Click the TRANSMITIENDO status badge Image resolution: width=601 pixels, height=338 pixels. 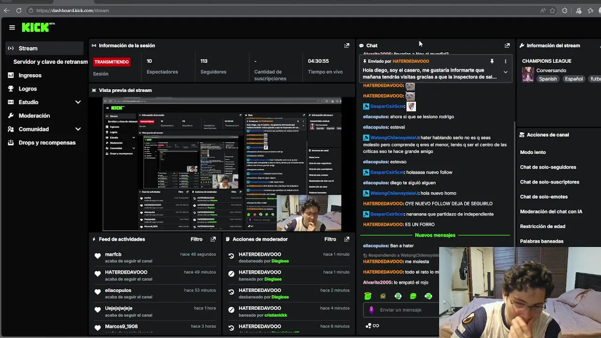tap(112, 62)
